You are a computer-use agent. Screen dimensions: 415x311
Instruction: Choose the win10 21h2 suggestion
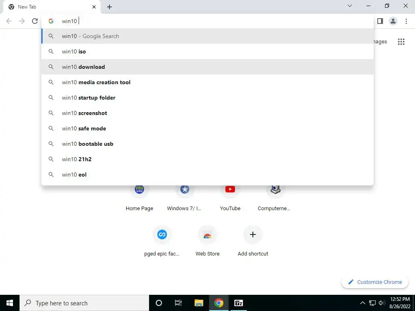207,159
